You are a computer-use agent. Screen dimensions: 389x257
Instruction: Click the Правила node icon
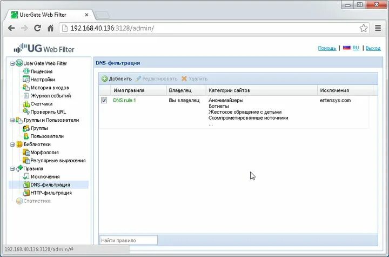[19, 168]
